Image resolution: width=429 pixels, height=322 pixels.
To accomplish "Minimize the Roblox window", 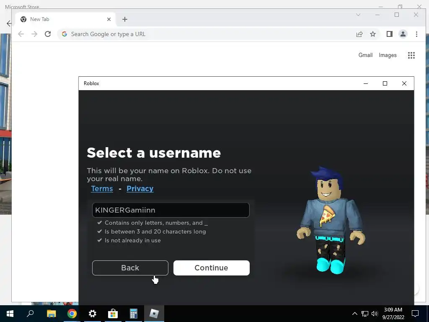I will point(366,83).
